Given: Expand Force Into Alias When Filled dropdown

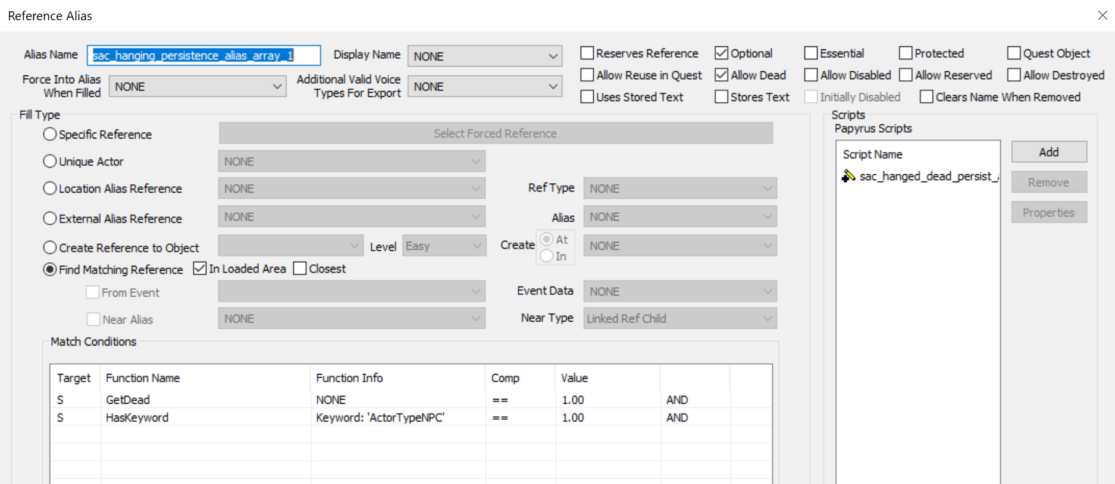Looking at the screenshot, I should [198, 86].
